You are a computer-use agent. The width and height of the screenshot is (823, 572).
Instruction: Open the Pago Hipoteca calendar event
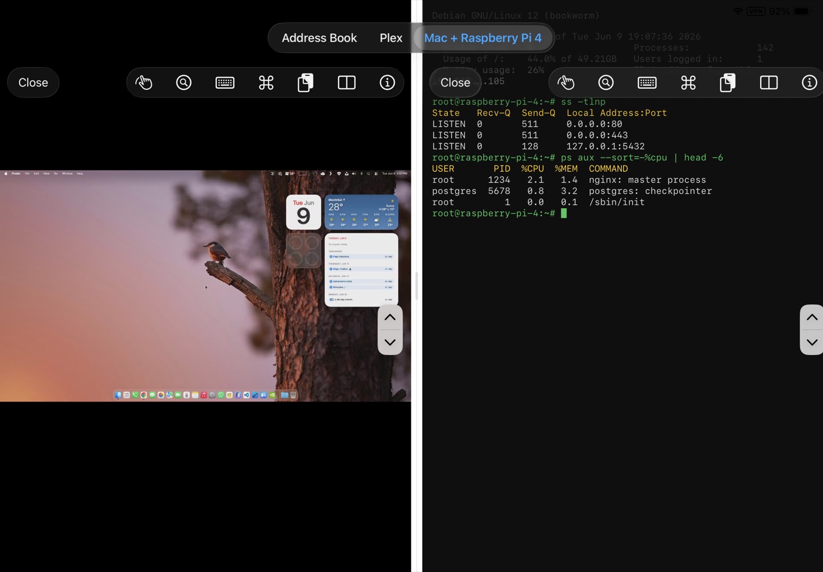[x=361, y=256]
